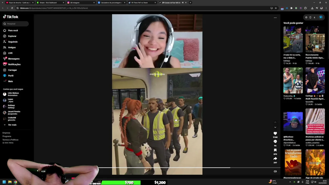
Task: Like the video with heart icon
Action: pos(275,133)
